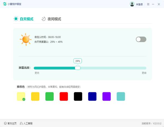
Task: Click the 未登录 login text
Action: coord(139,4)
